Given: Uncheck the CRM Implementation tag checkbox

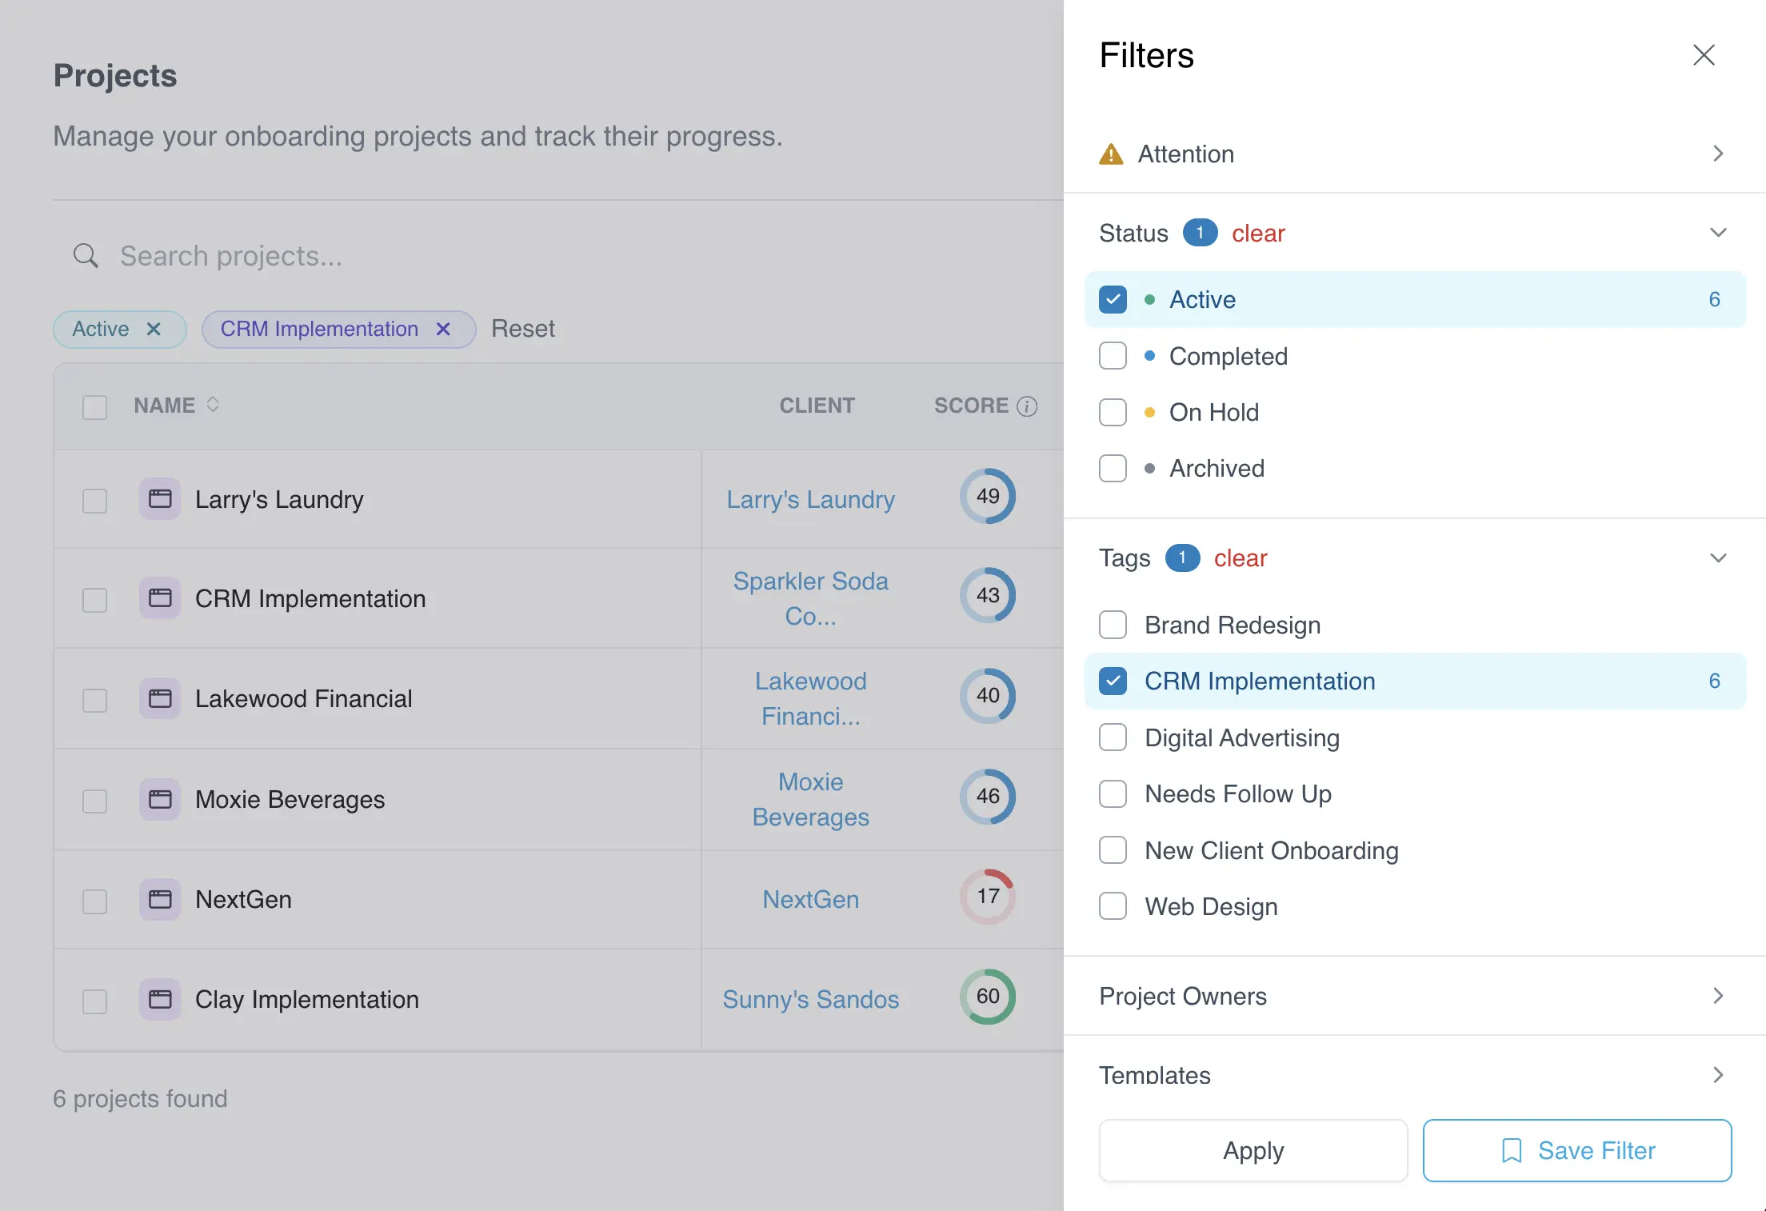Looking at the screenshot, I should click(1113, 681).
